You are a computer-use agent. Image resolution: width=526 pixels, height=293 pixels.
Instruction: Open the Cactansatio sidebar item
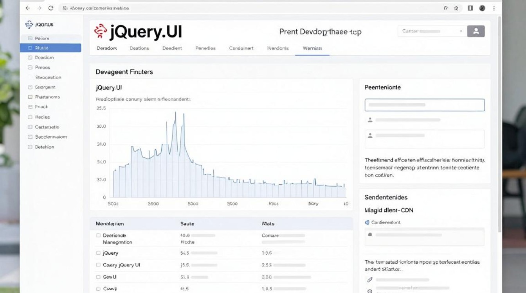click(47, 127)
